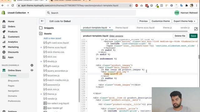This screenshot has width=200, height=112.
Task: Open Themes under Online Store
Action: (x=12, y=76)
